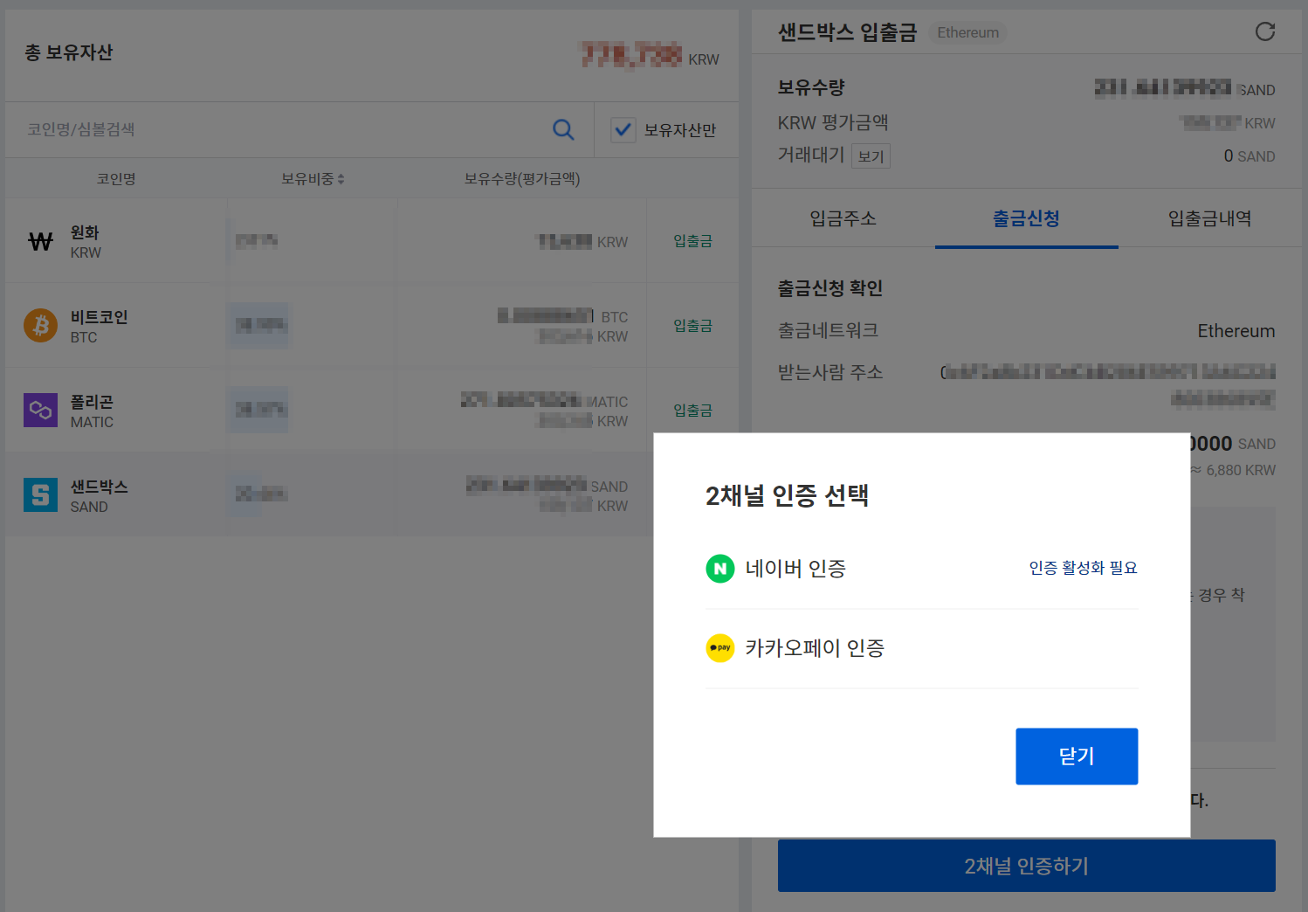Click the 받는사람 주소 label
The width and height of the screenshot is (1308, 912).
pos(830,372)
